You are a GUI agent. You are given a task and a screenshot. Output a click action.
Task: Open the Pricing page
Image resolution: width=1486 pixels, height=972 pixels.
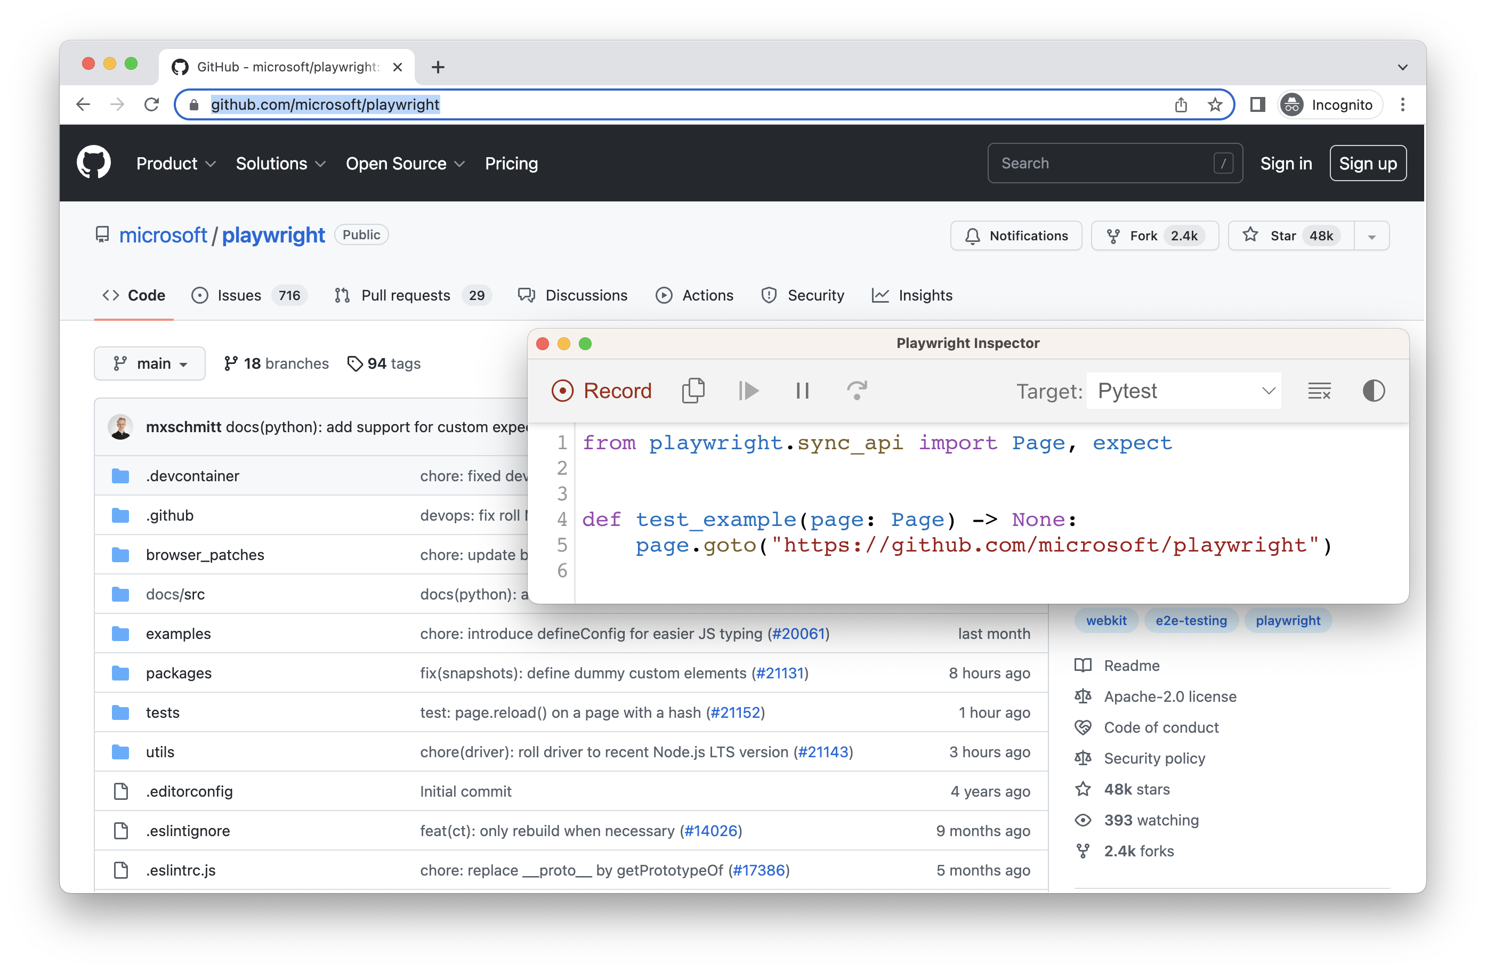coord(511,164)
